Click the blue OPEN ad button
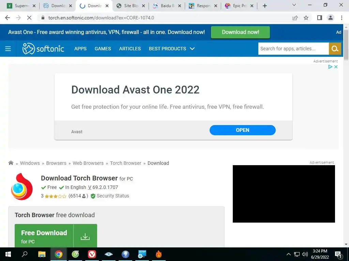 [x=242, y=130]
